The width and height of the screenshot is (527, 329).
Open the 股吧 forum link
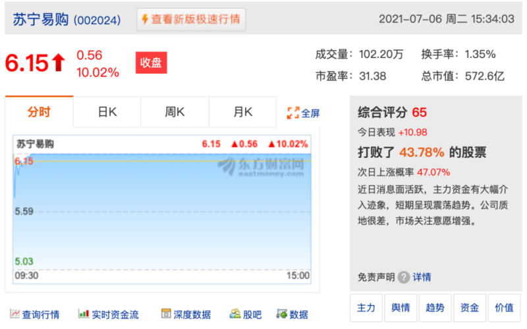point(252,315)
